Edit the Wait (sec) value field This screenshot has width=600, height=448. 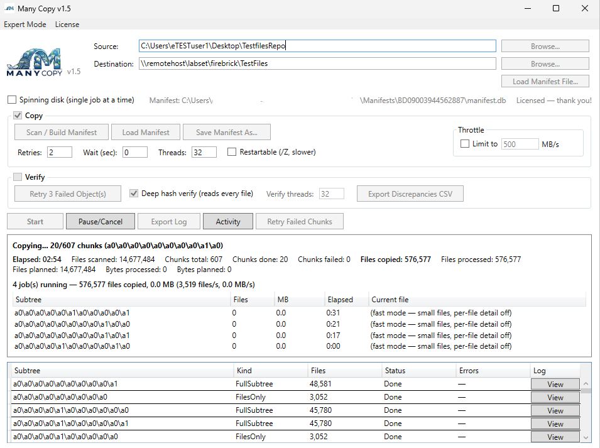point(134,152)
